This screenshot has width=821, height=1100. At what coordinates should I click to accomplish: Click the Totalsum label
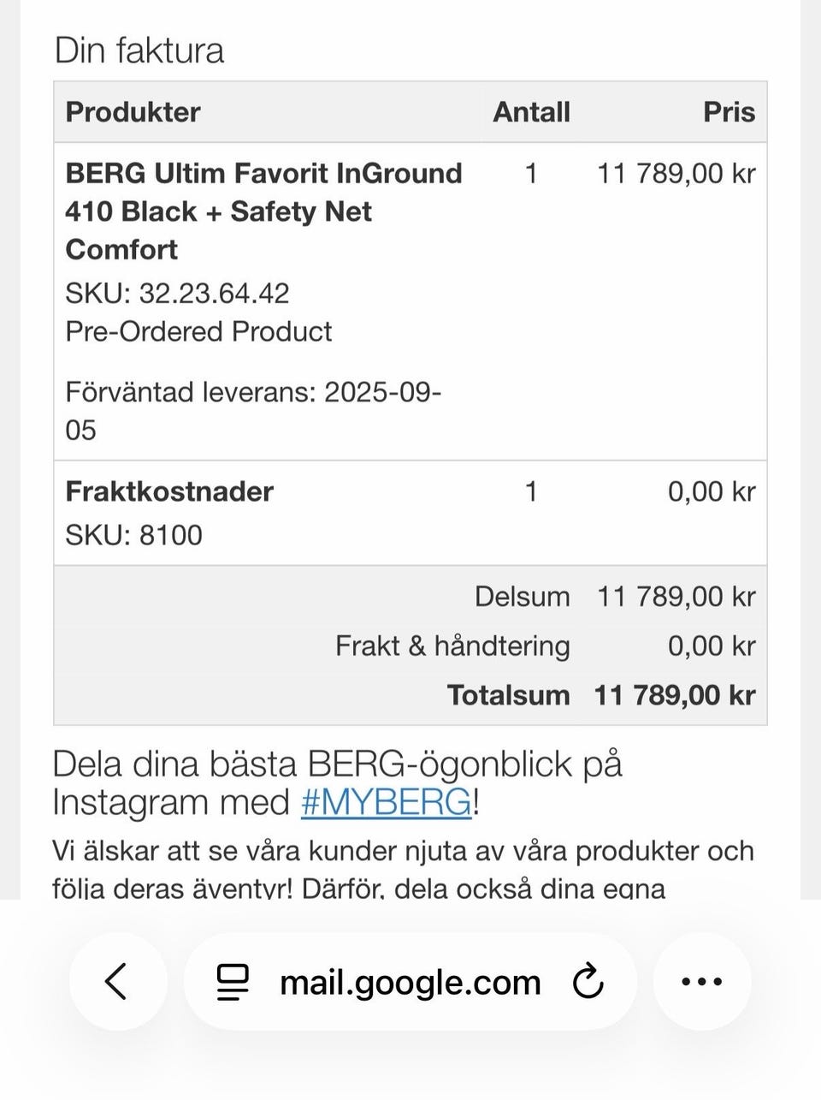click(x=508, y=695)
